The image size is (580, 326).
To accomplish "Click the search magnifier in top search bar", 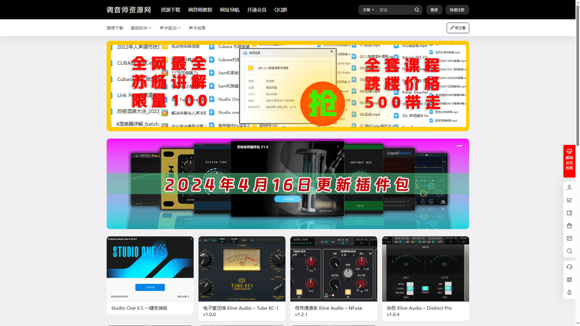I will 416,10.
